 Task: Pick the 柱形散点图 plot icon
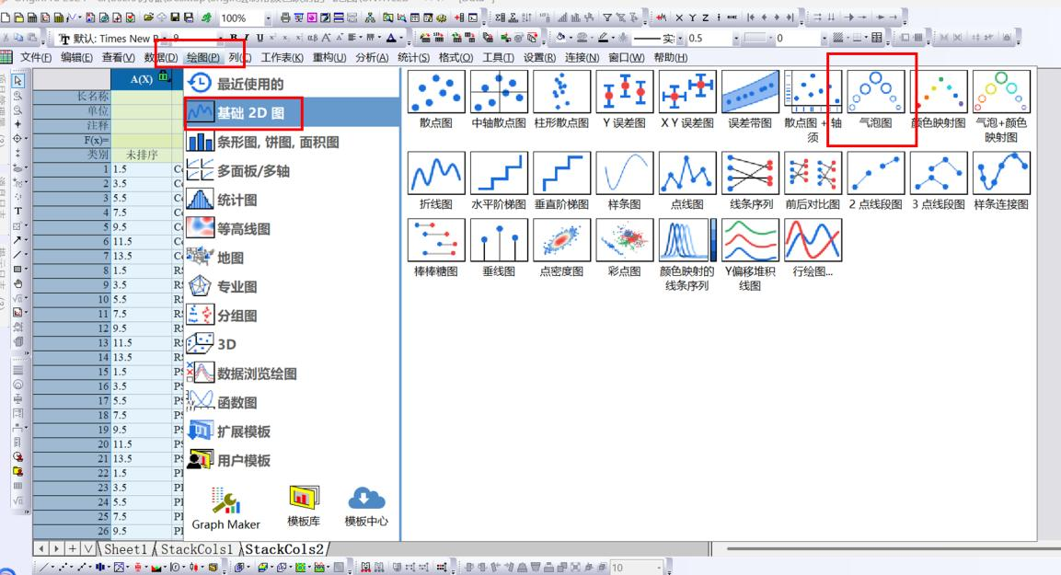[x=561, y=92]
